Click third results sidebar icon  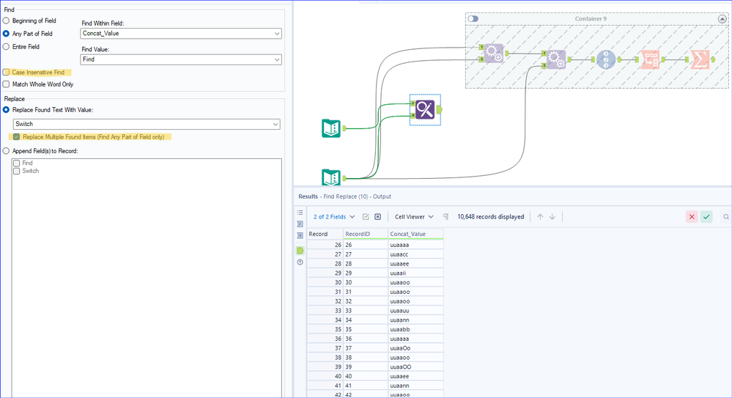click(x=300, y=235)
